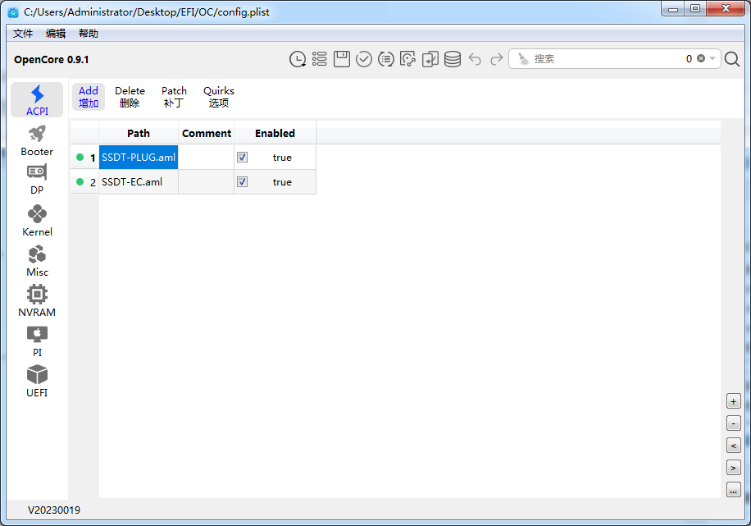
Task: Click the '...' more options button
Action: 733,490
